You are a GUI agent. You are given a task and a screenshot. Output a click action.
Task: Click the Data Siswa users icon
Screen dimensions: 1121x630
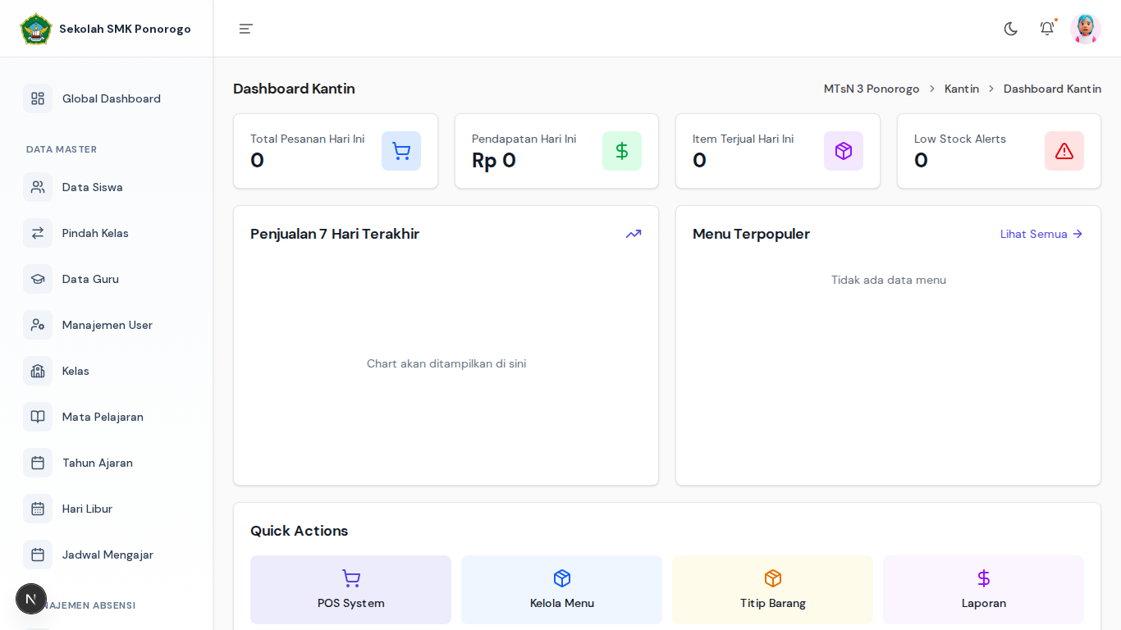tap(38, 187)
